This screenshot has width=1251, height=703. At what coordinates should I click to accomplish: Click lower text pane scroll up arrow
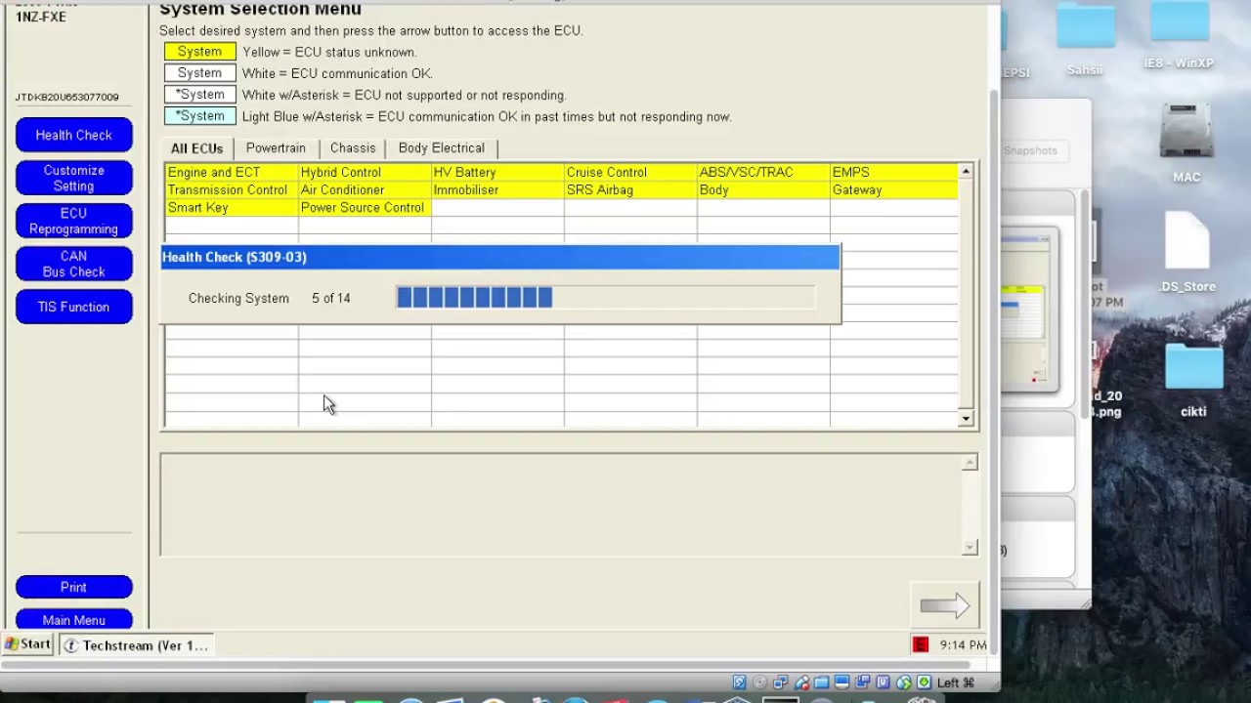(x=970, y=463)
